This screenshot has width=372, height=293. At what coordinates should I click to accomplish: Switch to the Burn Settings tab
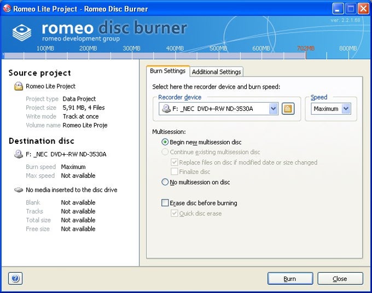168,71
